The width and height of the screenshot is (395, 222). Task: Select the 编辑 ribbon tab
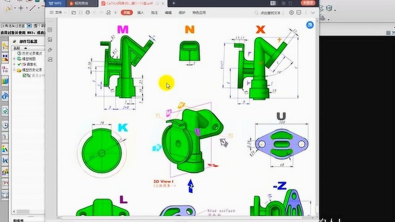(x=168, y=13)
